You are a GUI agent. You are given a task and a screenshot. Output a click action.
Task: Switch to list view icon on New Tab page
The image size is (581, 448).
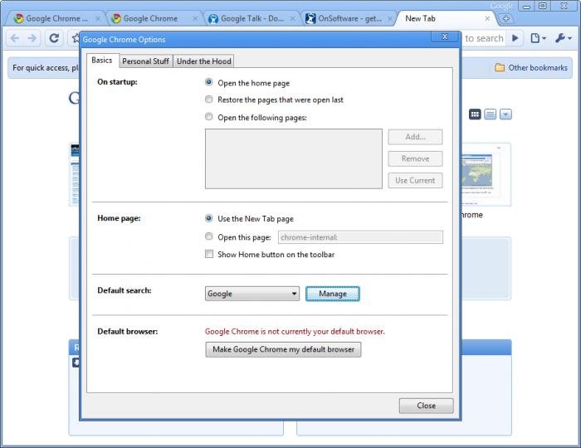click(x=490, y=114)
